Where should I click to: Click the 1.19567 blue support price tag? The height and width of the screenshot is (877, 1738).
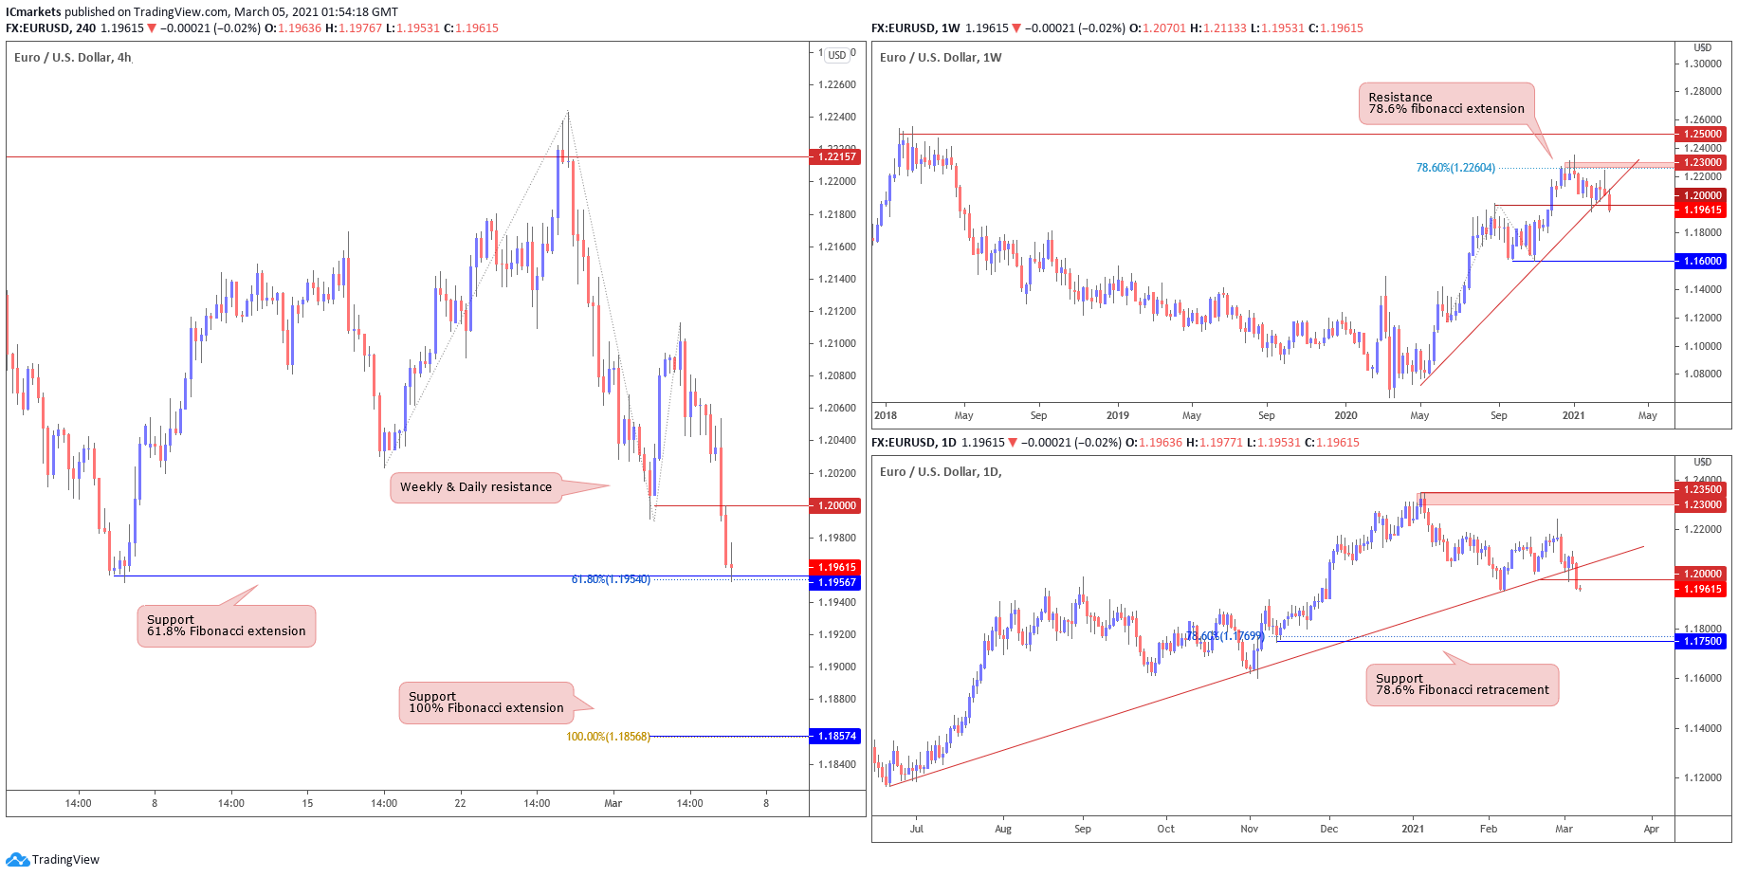834,582
